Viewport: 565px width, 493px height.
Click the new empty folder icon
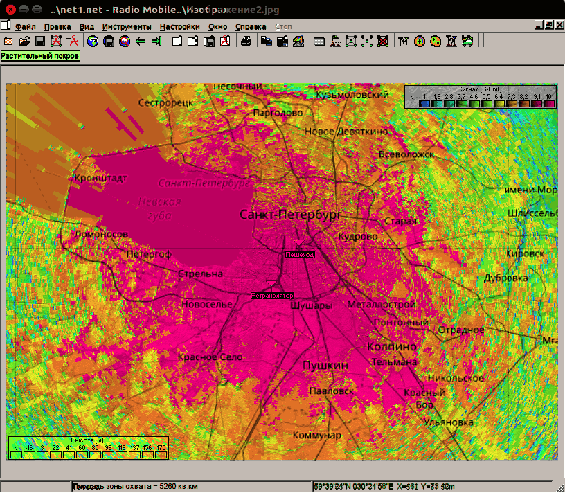point(8,42)
